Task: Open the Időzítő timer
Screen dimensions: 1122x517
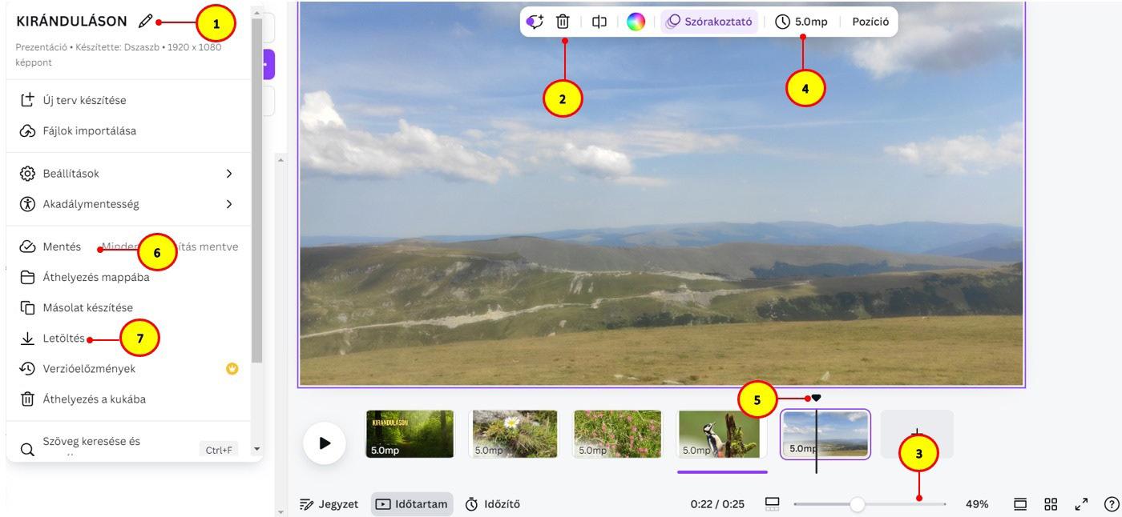Action: click(493, 504)
